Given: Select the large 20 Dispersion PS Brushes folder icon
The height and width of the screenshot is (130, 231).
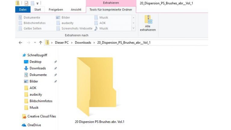Looking at the screenshot, I should (x=97, y=87).
